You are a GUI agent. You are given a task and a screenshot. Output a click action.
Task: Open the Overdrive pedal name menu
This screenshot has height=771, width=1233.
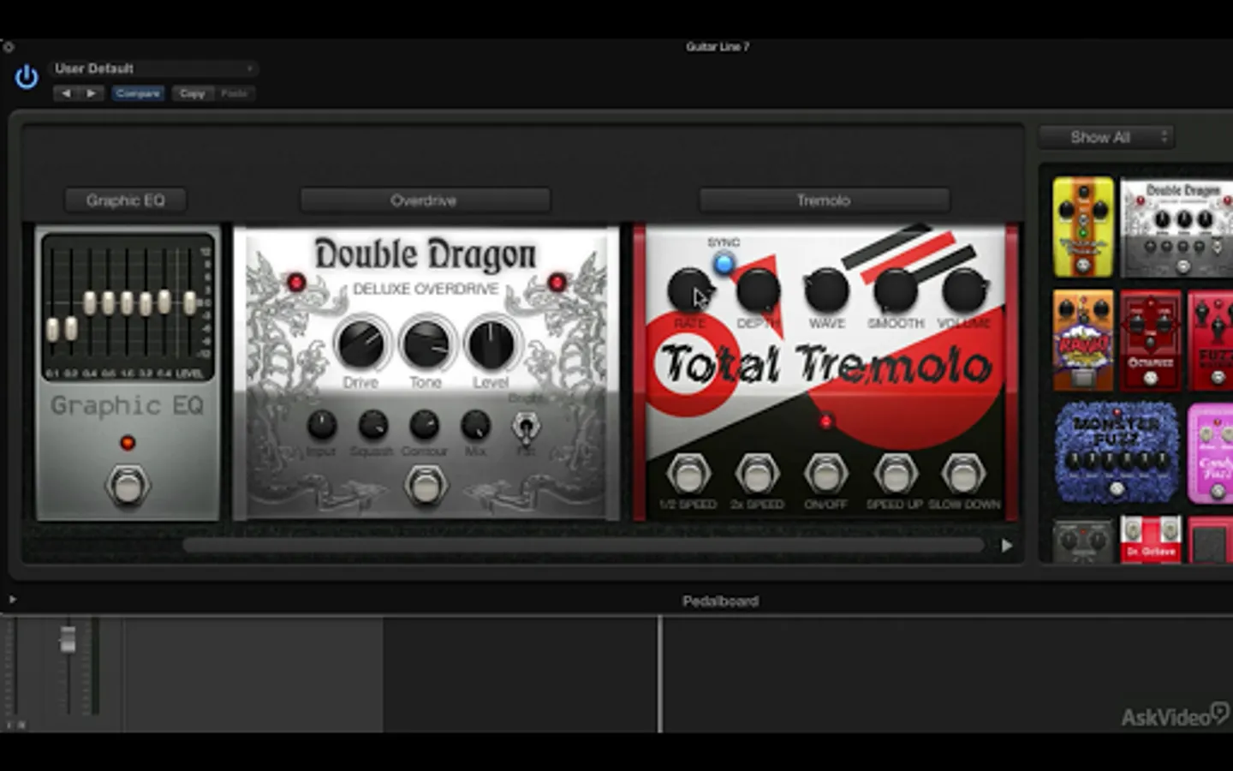click(x=424, y=200)
